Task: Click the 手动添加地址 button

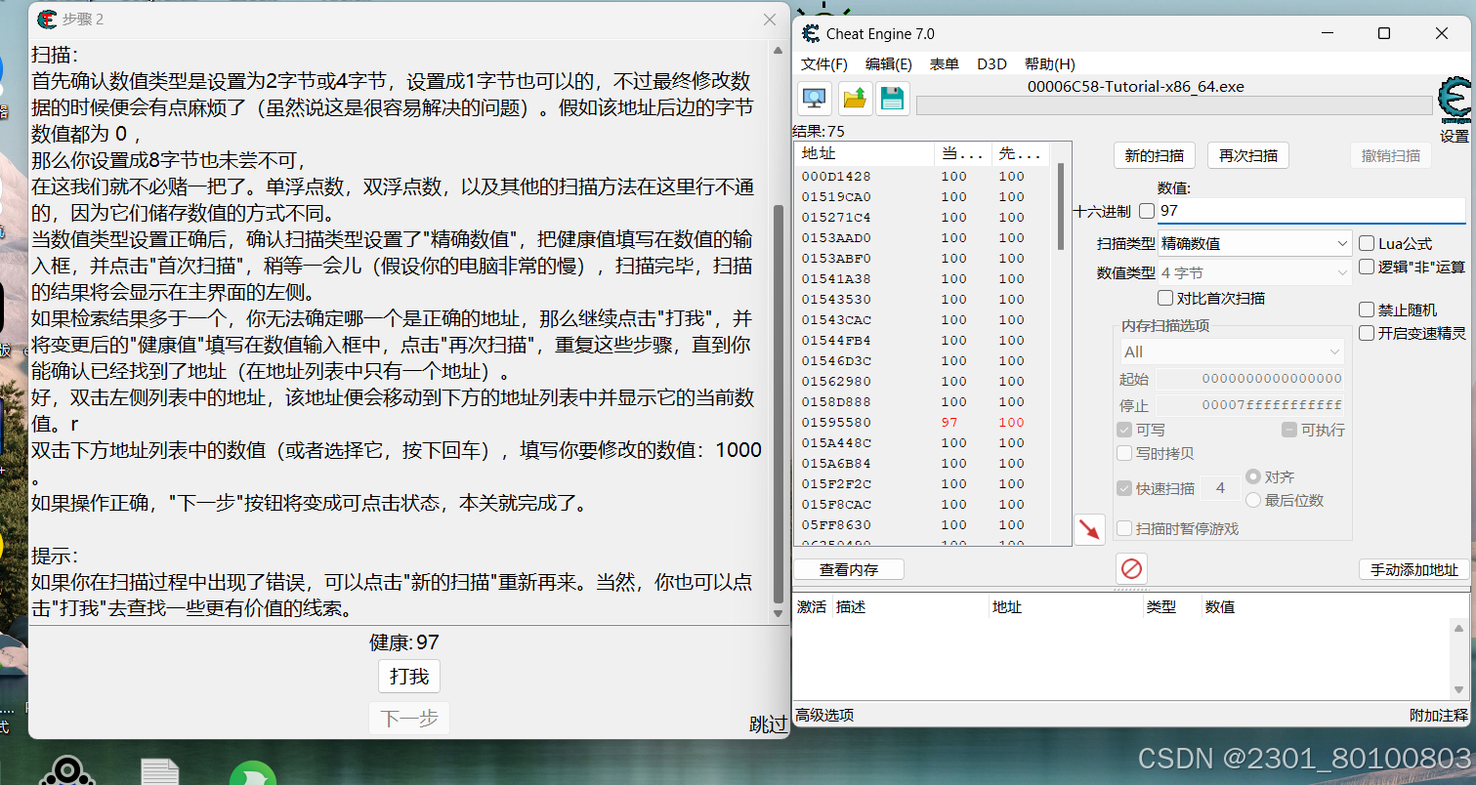Action: tap(1414, 569)
